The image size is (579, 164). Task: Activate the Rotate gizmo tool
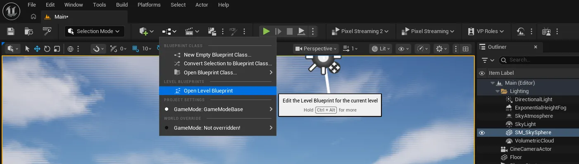click(x=47, y=49)
